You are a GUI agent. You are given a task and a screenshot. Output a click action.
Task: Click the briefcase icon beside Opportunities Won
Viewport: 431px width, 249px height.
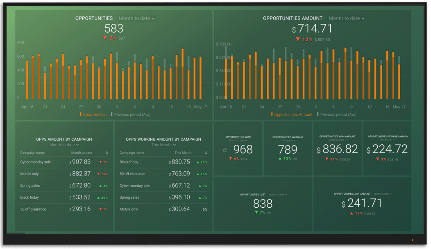tap(225, 150)
